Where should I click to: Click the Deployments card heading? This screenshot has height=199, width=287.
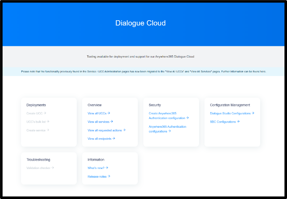click(36, 105)
